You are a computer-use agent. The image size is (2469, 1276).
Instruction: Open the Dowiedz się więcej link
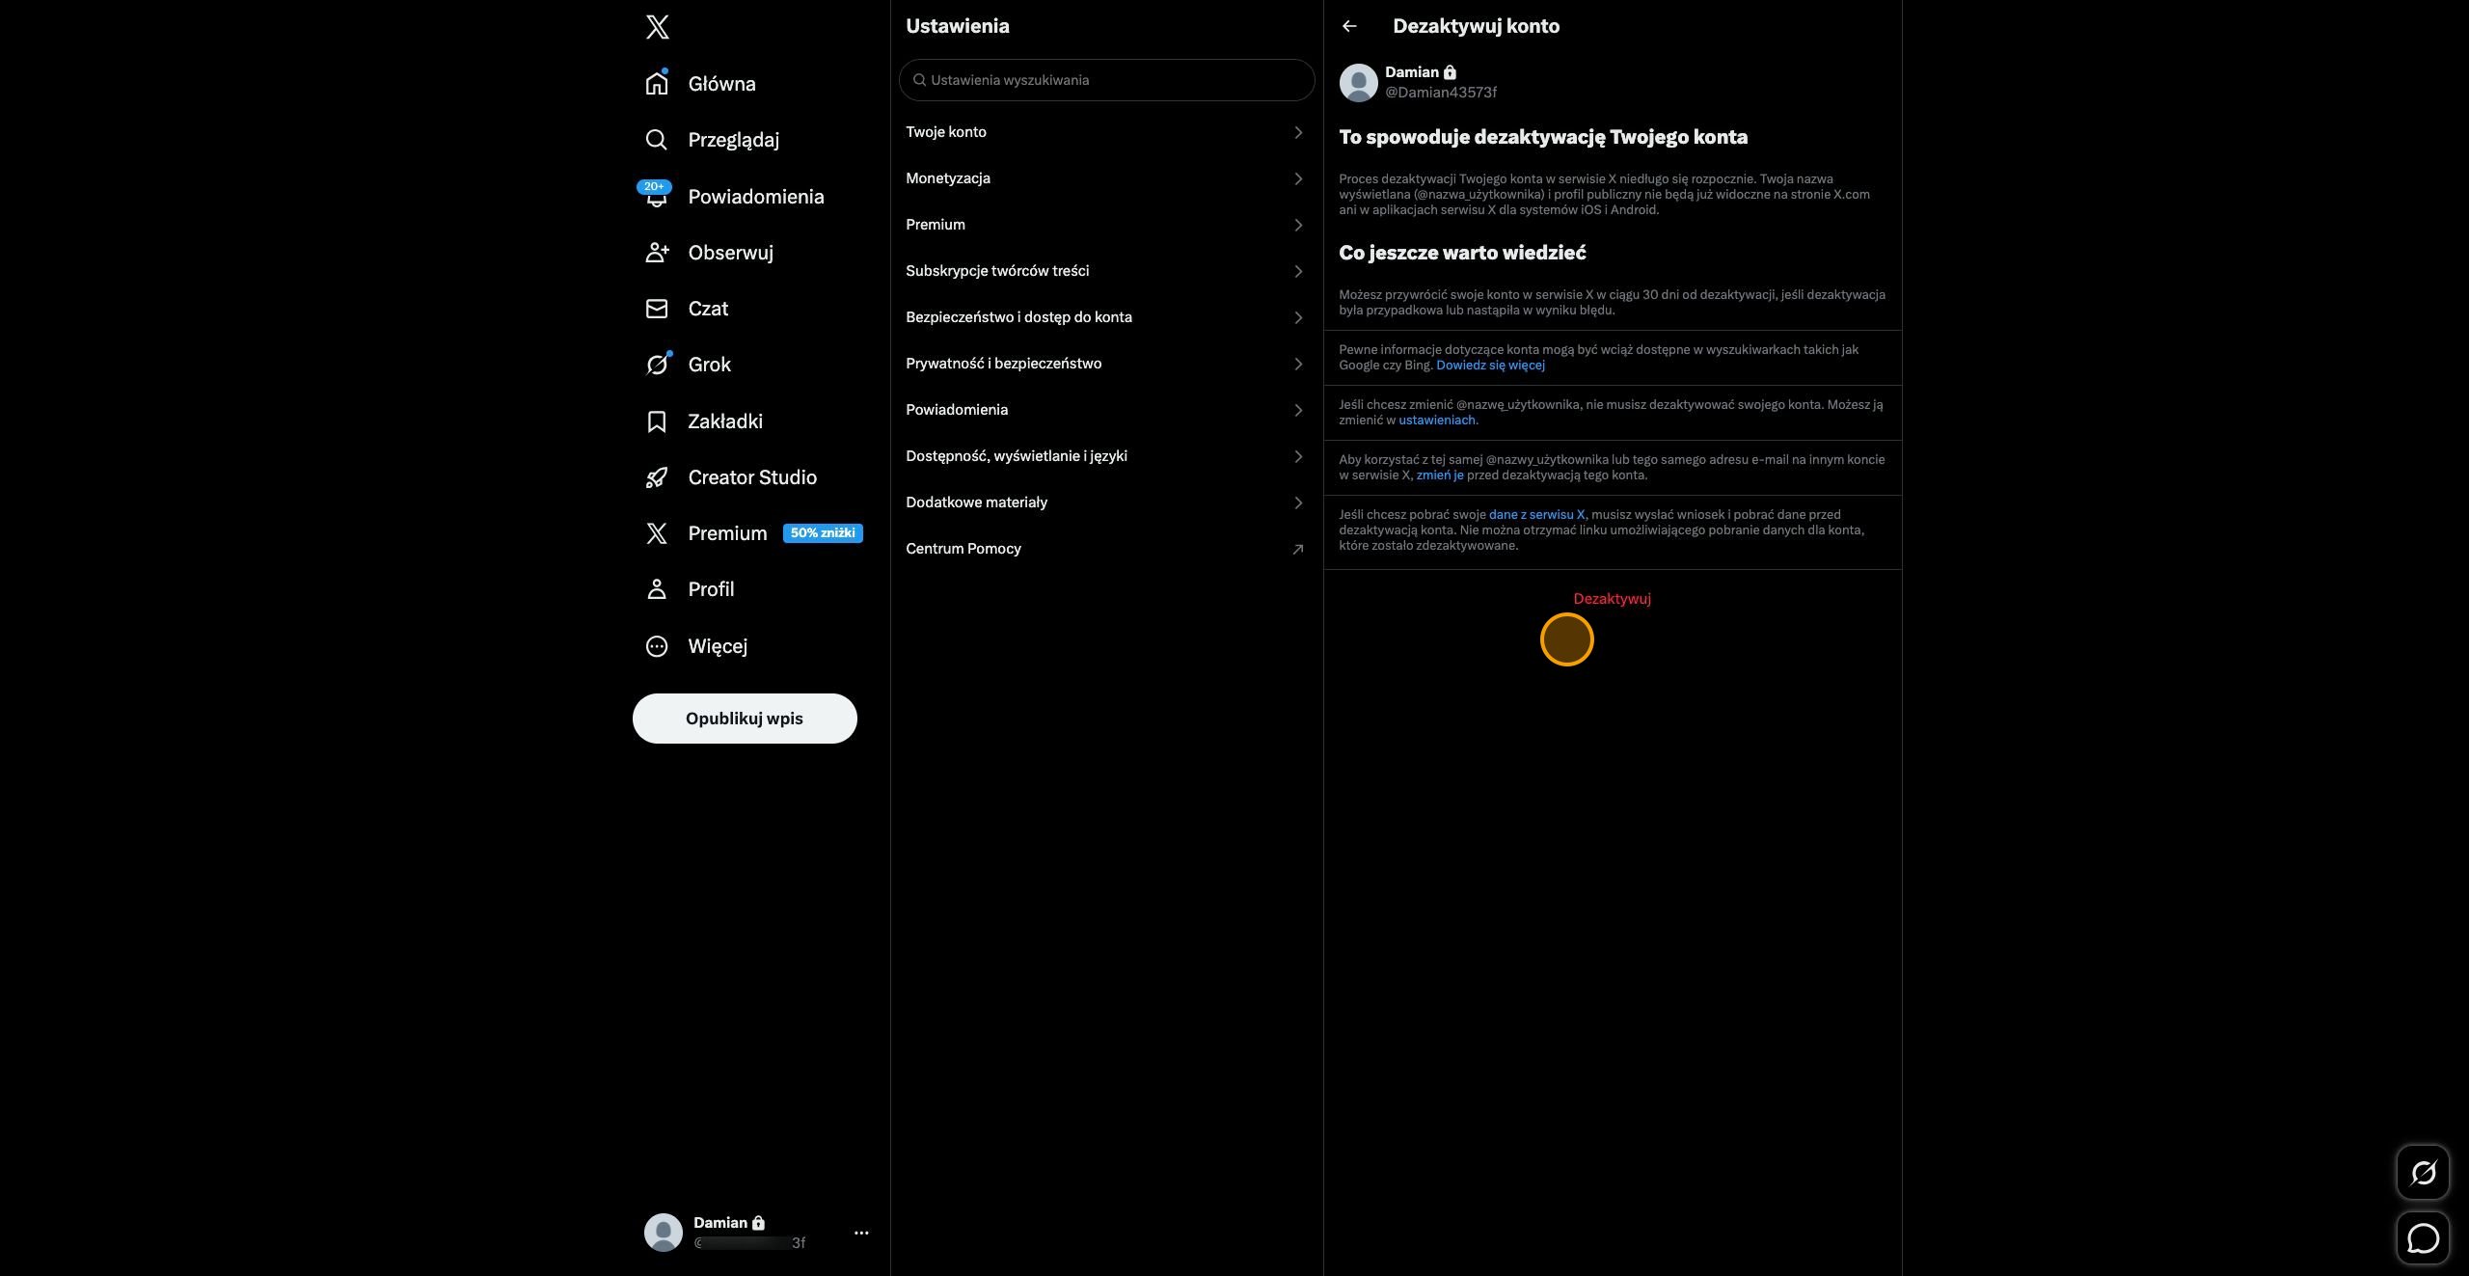pos(1490,366)
